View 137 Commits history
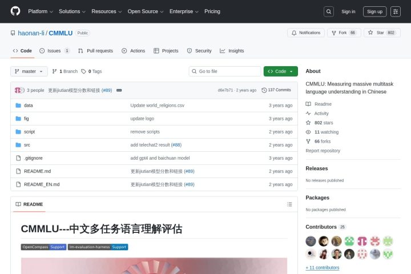This screenshot has width=411, height=274. coord(276,90)
